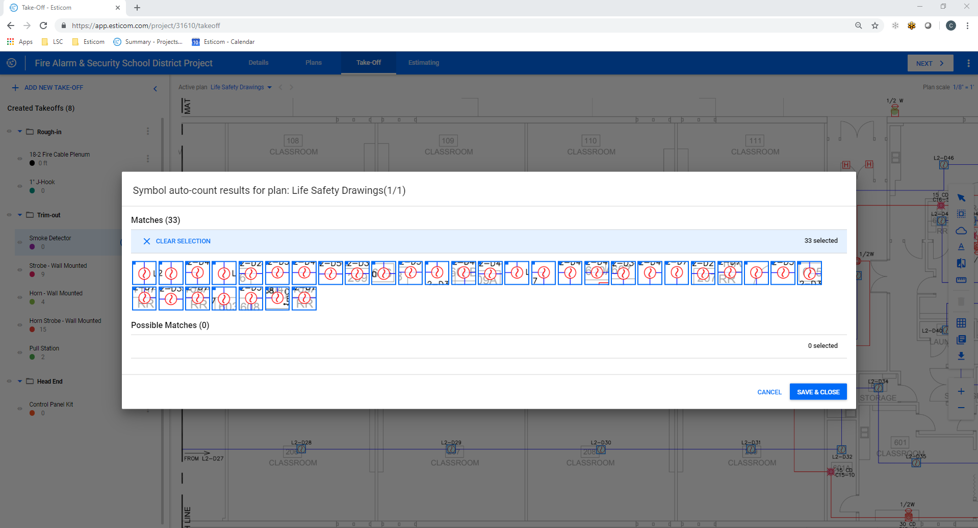Go back in browser history
This screenshot has height=528, width=978.
pos(11,26)
